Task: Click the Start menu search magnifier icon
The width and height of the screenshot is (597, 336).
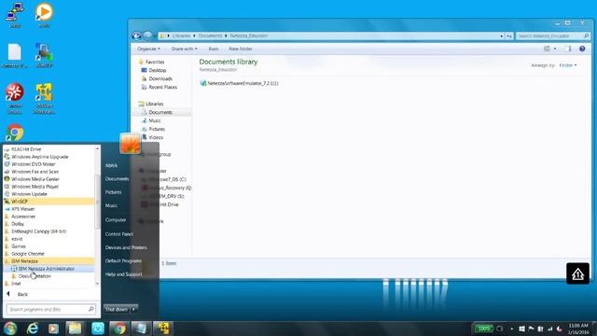Action: coord(91,309)
